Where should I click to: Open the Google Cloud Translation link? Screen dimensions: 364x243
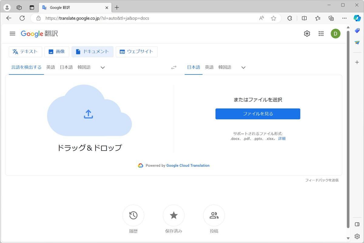point(188,165)
